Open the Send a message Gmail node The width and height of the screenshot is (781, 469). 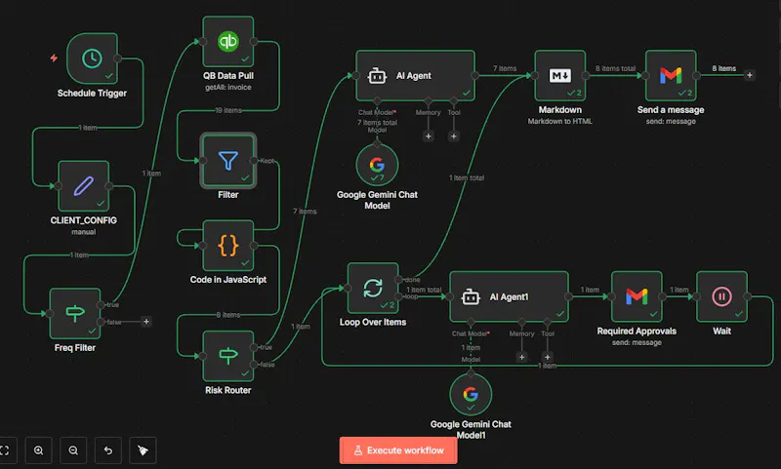point(671,76)
